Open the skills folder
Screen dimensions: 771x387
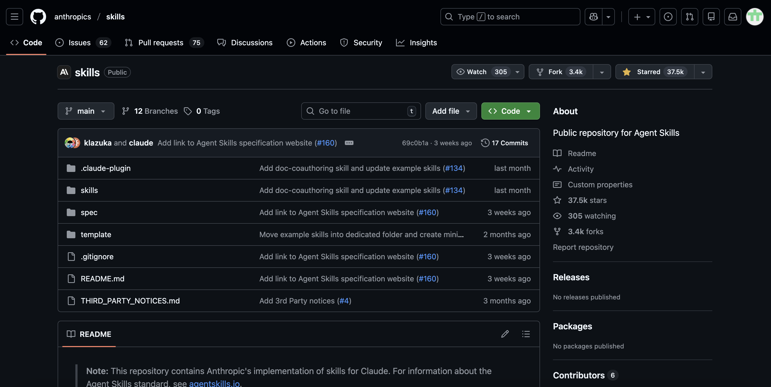click(89, 191)
